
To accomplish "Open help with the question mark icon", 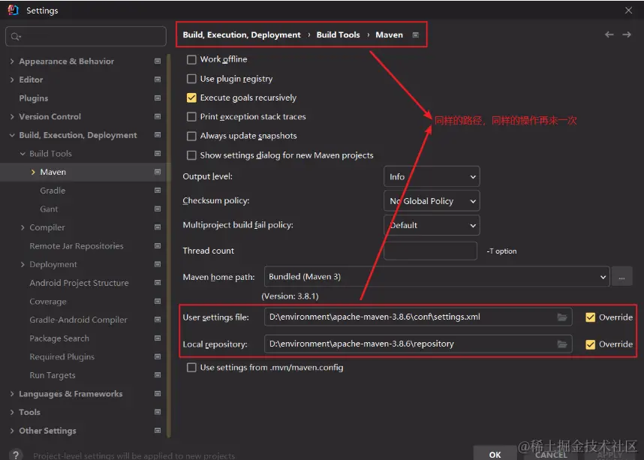I will (x=16, y=455).
